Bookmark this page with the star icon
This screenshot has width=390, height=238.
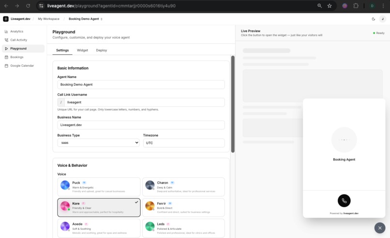330,6
